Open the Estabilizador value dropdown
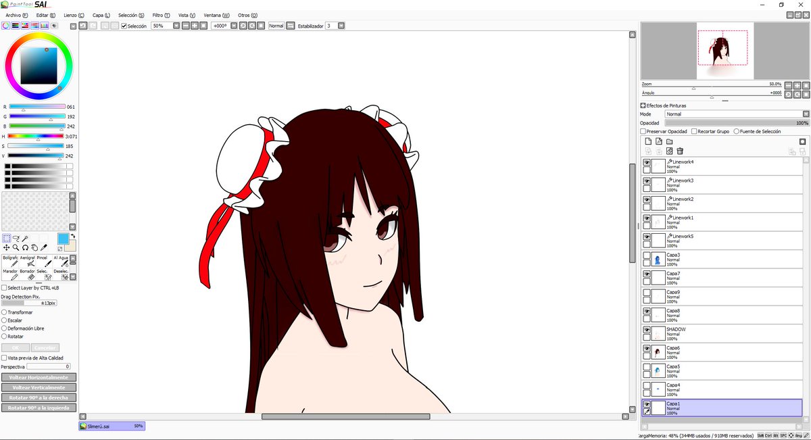 pos(341,26)
